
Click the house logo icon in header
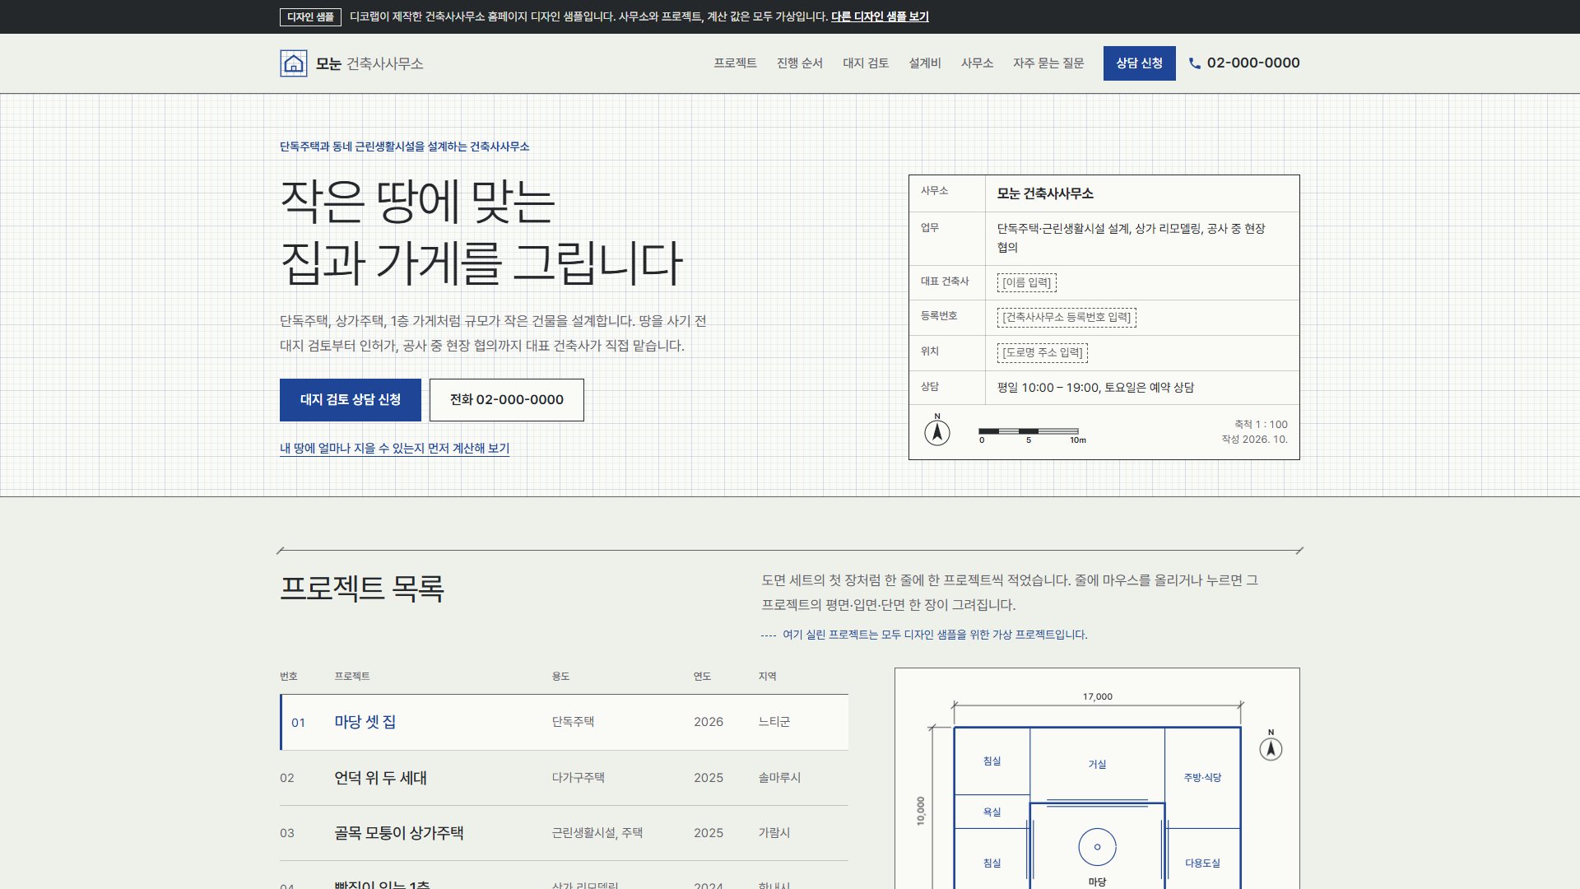point(294,63)
